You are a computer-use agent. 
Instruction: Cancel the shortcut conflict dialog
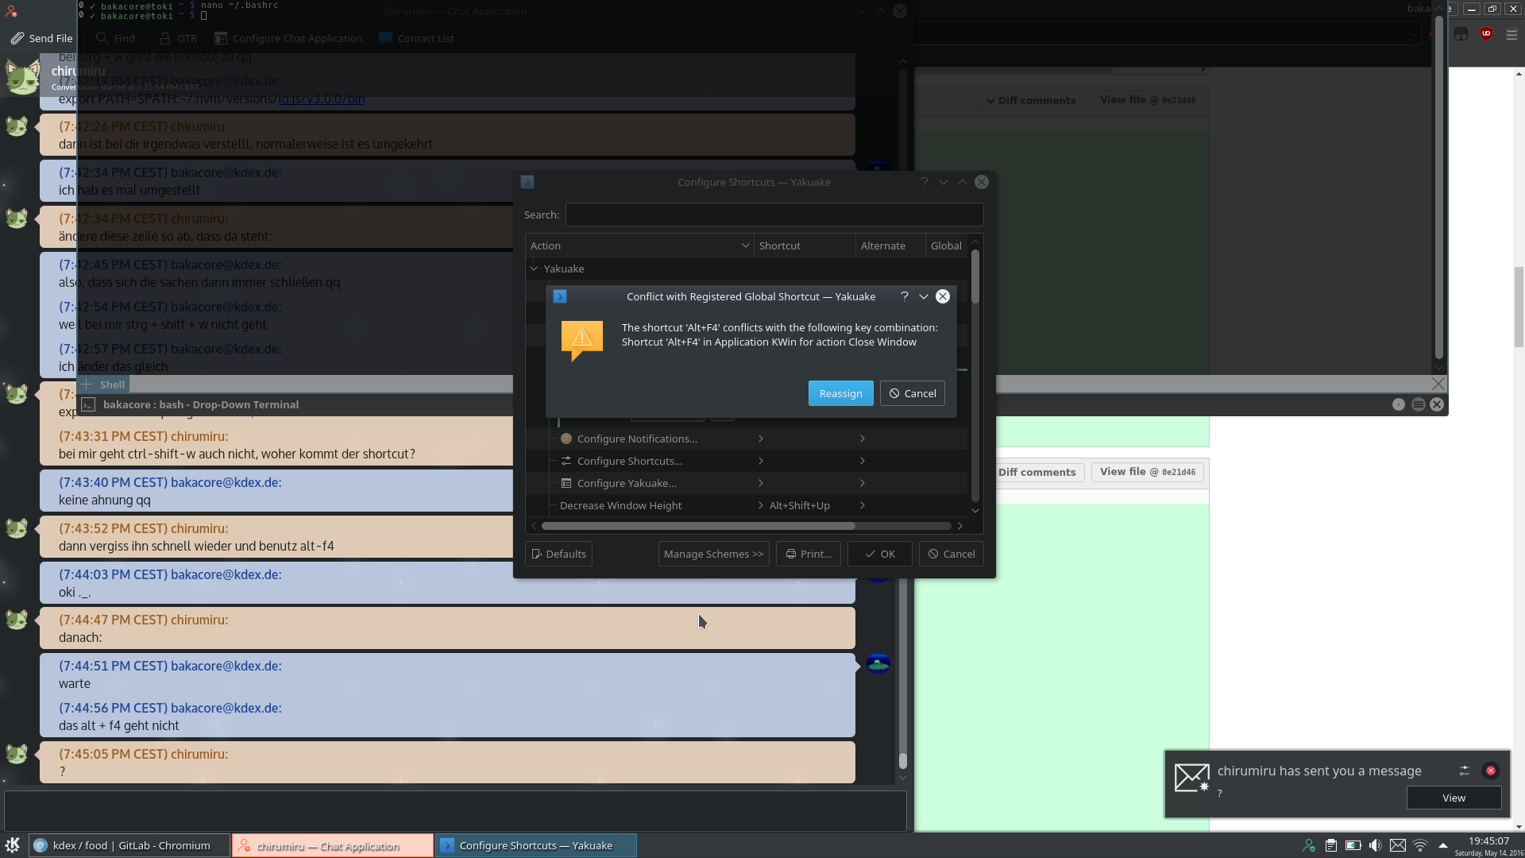[x=912, y=393]
